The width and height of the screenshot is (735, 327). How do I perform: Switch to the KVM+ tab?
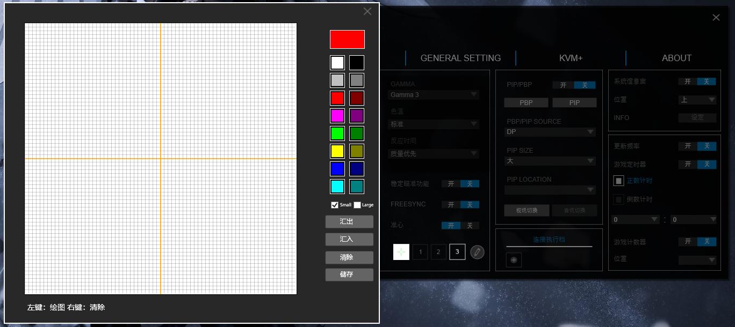coord(571,58)
